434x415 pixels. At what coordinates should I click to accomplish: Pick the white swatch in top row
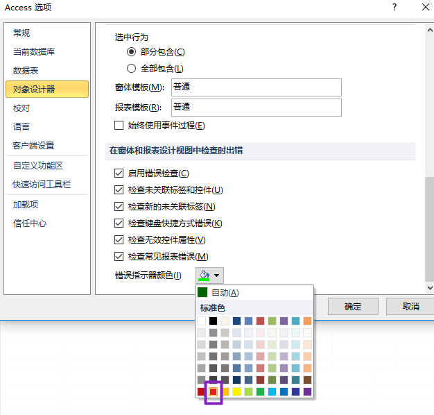202,321
